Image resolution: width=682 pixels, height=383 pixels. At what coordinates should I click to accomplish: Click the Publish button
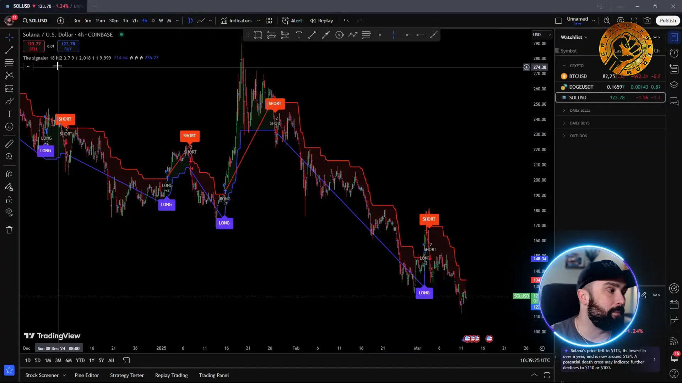coord(668,21)
